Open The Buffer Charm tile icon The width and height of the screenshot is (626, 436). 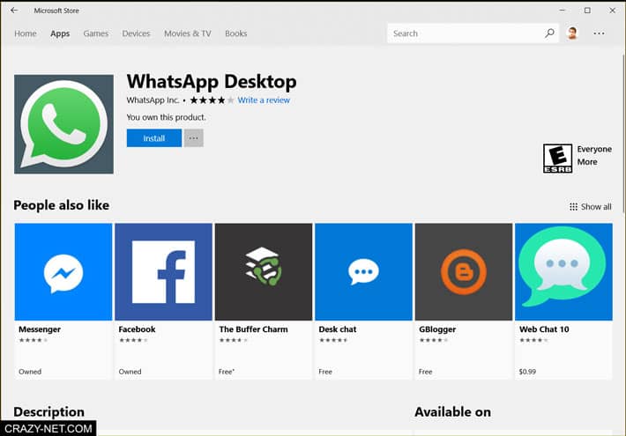264,271
